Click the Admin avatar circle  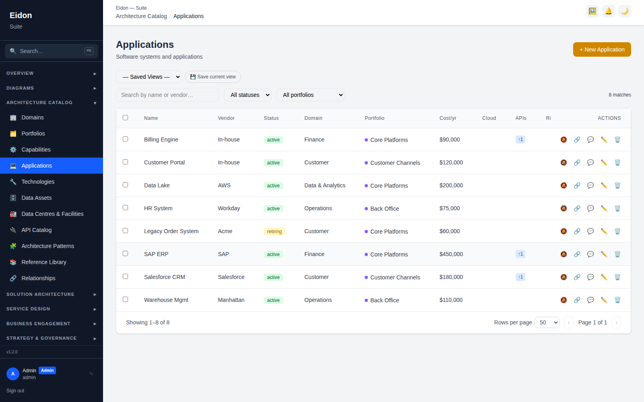point(13,374)
